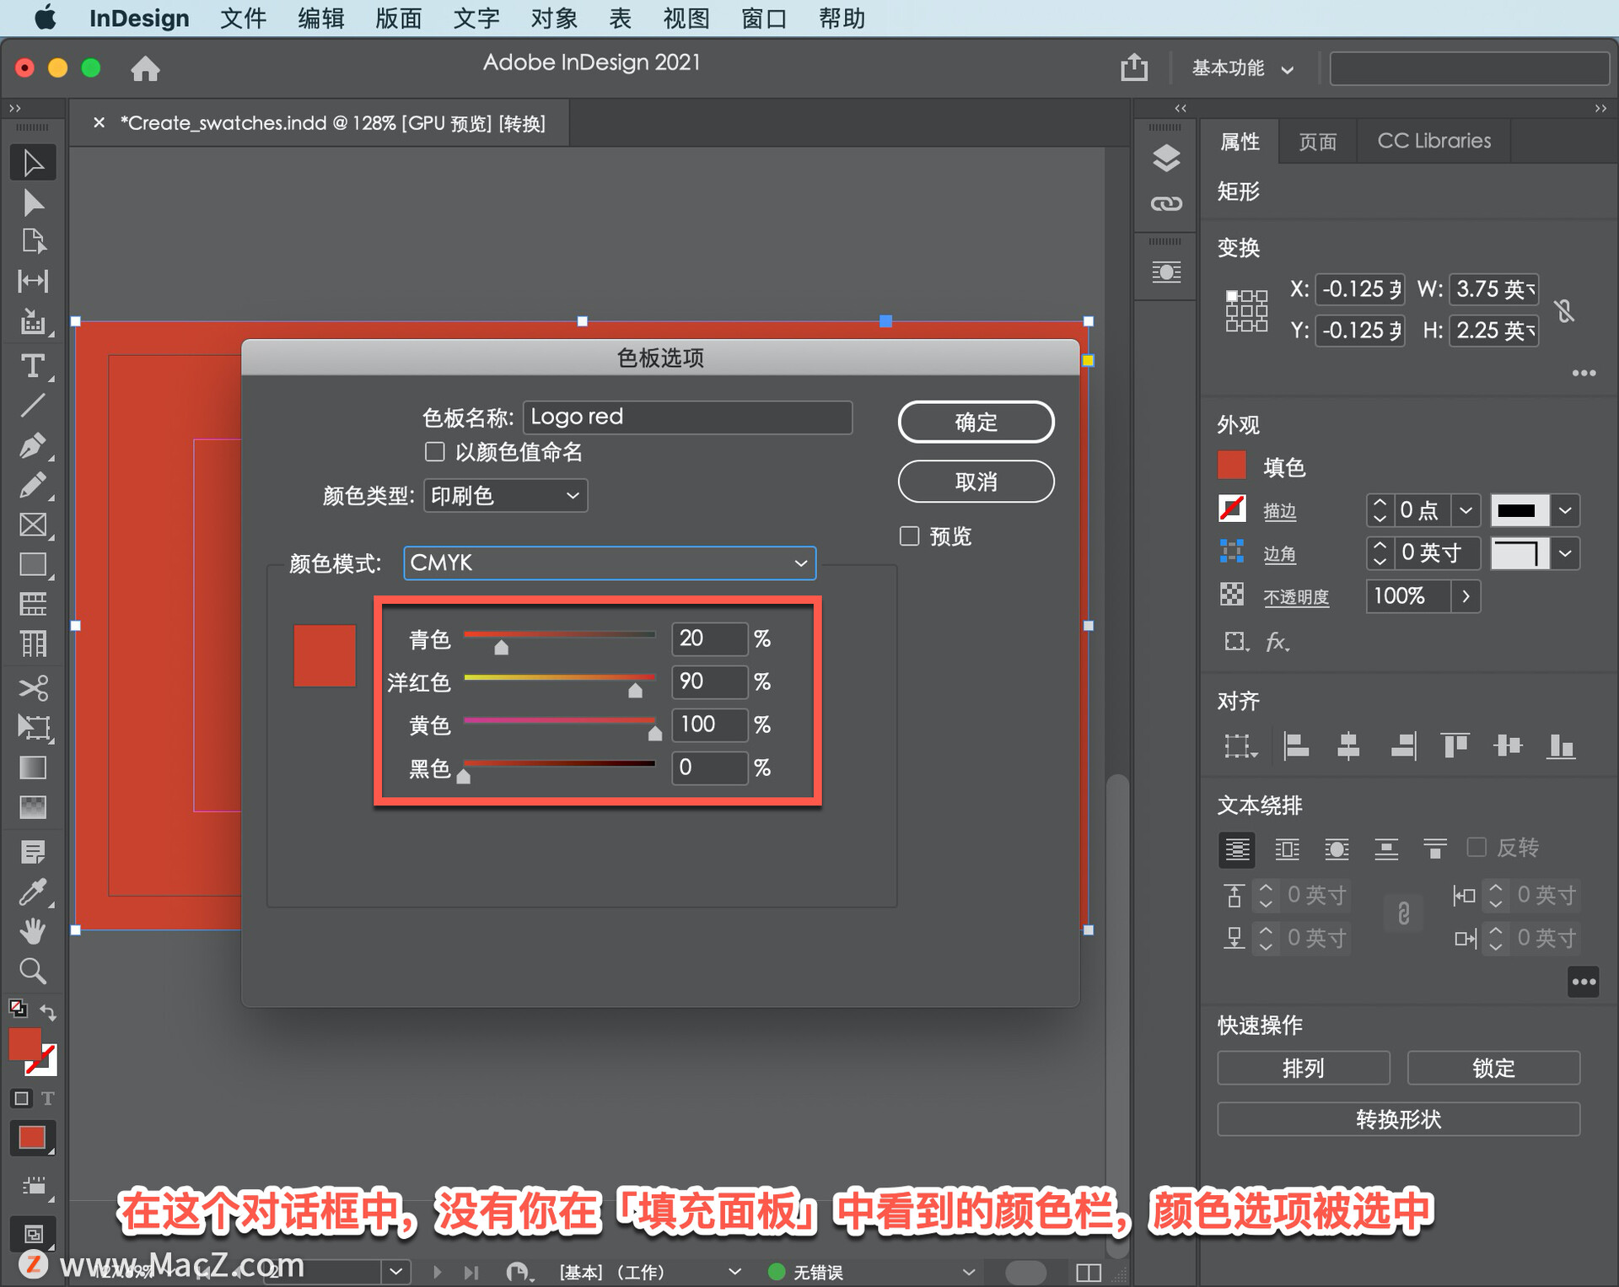The width and height of the screenshot is (1619, 1287).
Task: Select the Scissors tool
Action: point(32,687)
